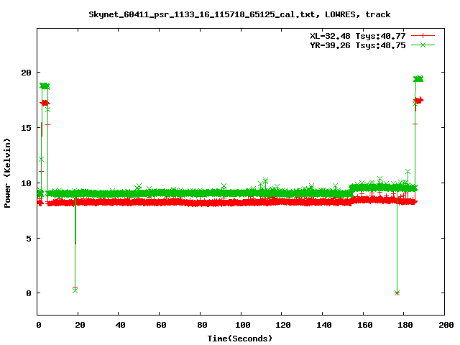Click the y-axis tick label 15

(x=26, y=128)
